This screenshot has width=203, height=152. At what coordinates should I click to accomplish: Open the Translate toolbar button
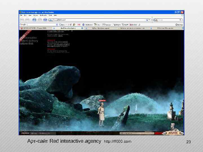click(107, 24)
